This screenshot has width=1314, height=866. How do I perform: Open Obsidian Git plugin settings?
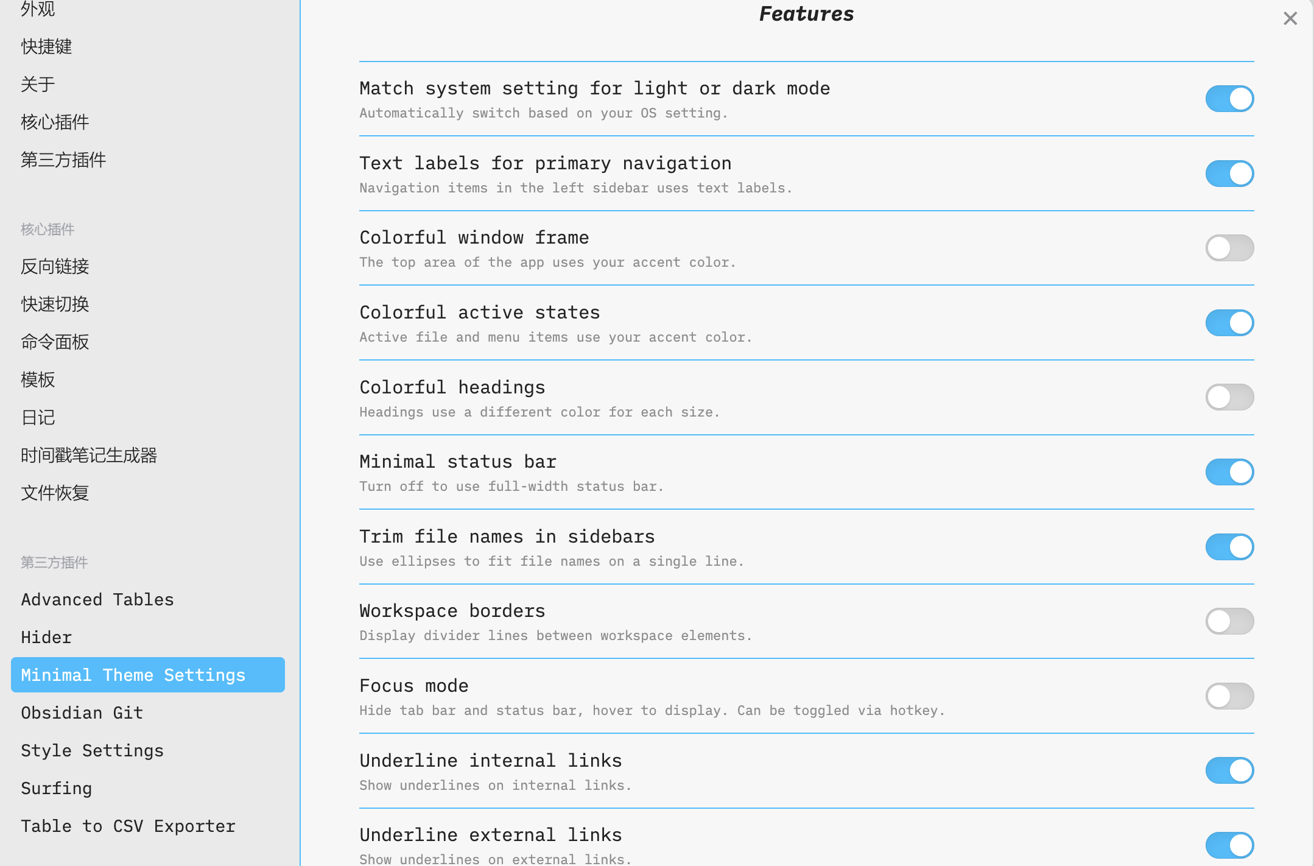point(82,713)
